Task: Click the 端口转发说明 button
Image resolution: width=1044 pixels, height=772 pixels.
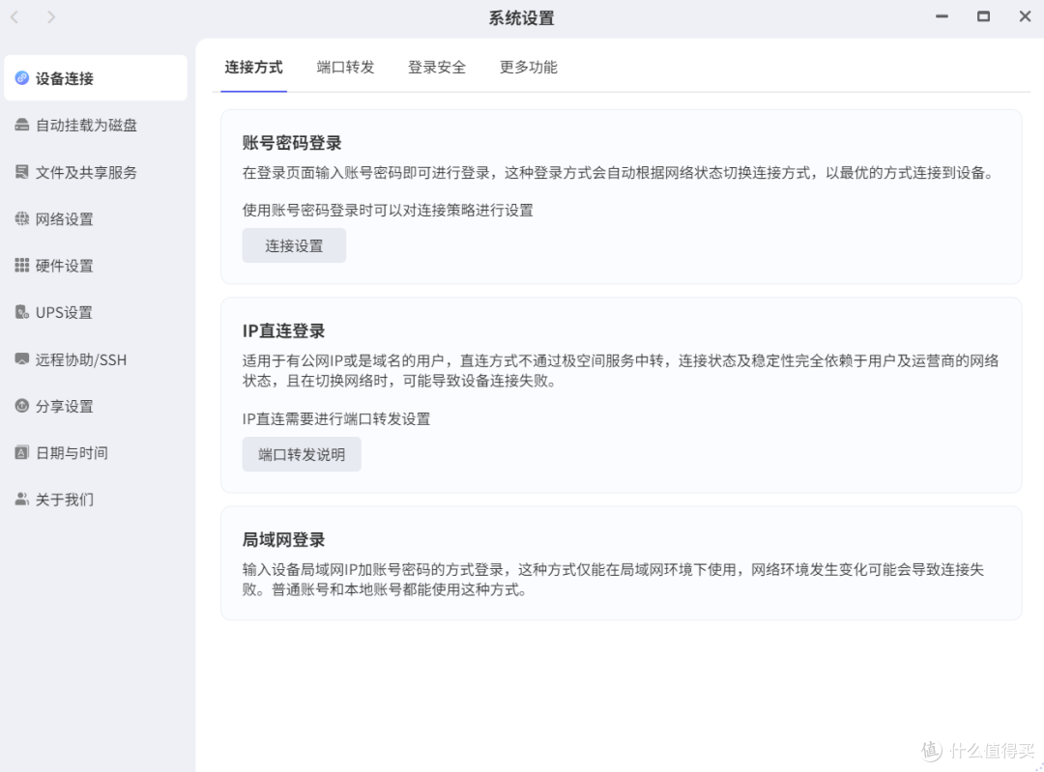Action: [x=302, y=454]
